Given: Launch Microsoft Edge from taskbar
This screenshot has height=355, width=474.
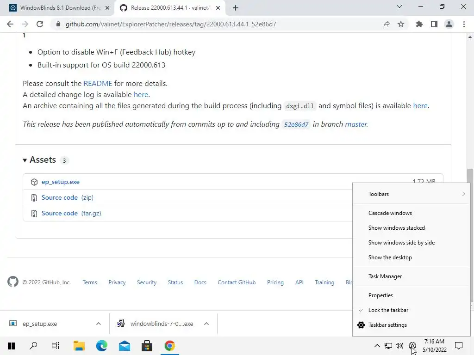Looking at the screenshot, I should (x=102, y=346).
